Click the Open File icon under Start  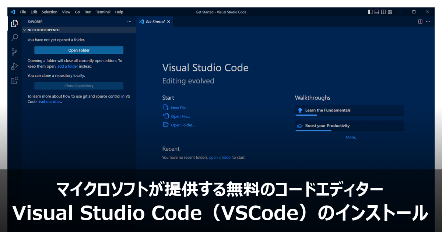[166, 116]
